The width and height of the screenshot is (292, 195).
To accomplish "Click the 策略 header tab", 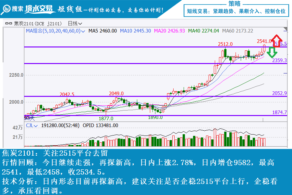I will (x=234, y=4).
